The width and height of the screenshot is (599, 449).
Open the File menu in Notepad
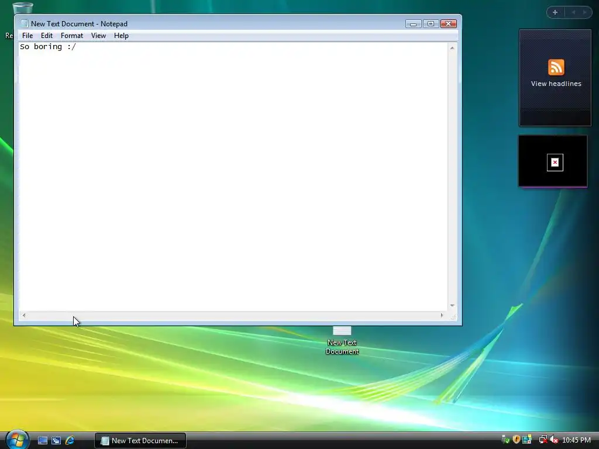[27, 36]
